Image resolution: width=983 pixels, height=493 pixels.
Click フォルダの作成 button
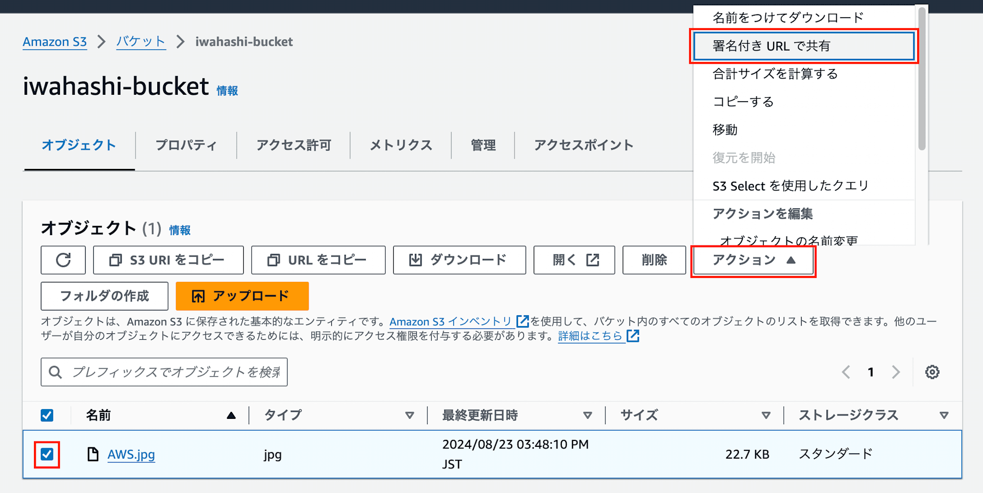(104, 296)
